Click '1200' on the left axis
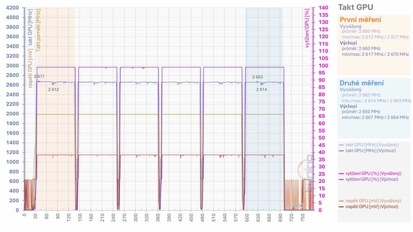 coord(13,152)
